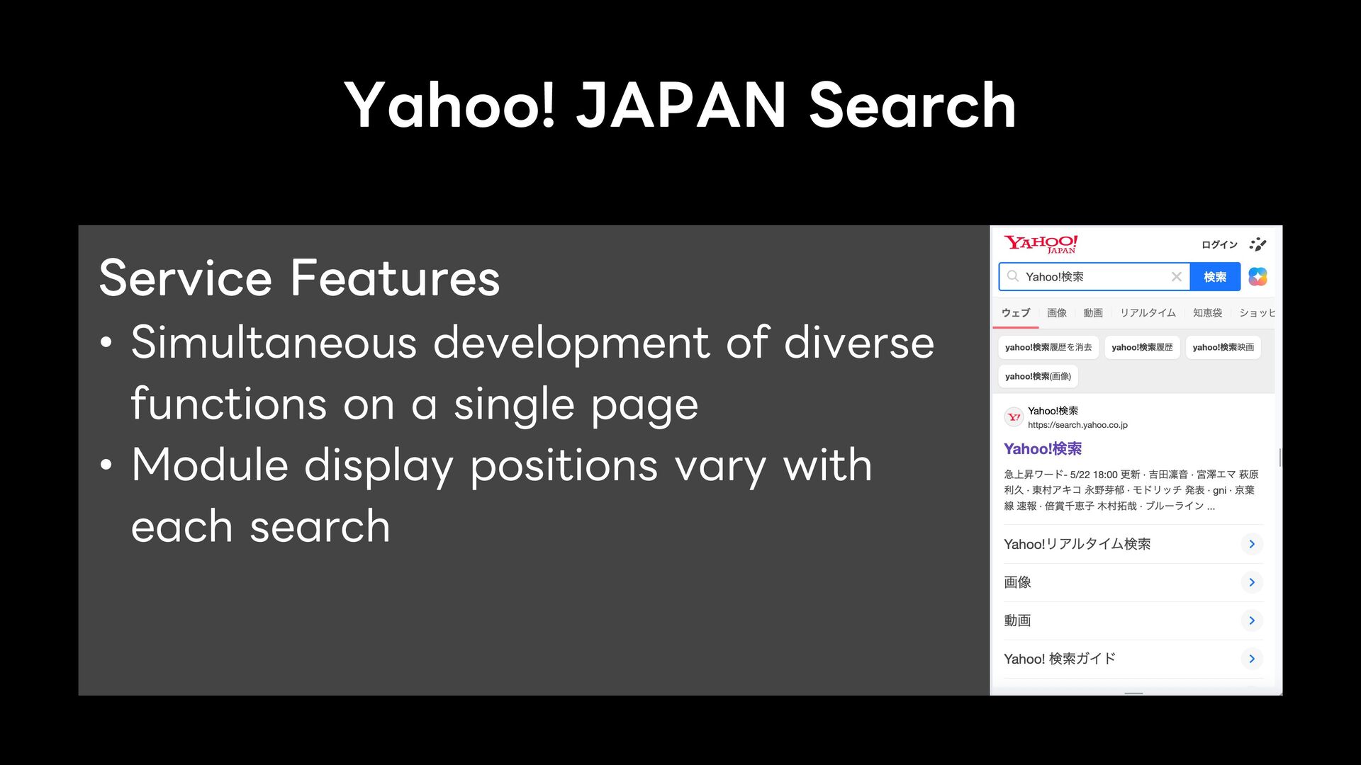
Task: Click the blue 検索 search button
Action: click(x=1215, y=276)
